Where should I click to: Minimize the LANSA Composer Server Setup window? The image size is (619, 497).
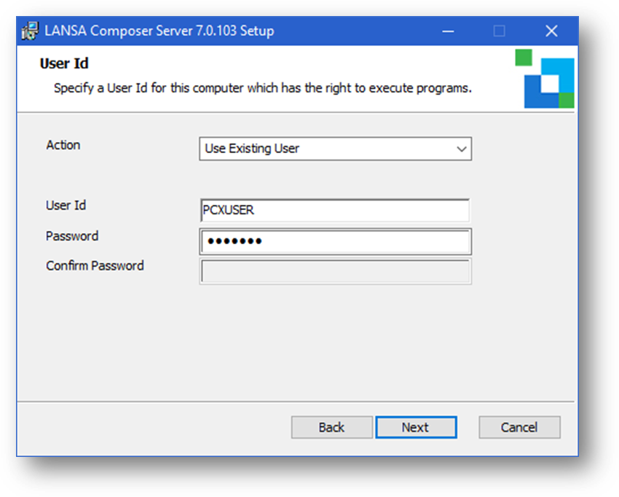[x=446, y=31]
